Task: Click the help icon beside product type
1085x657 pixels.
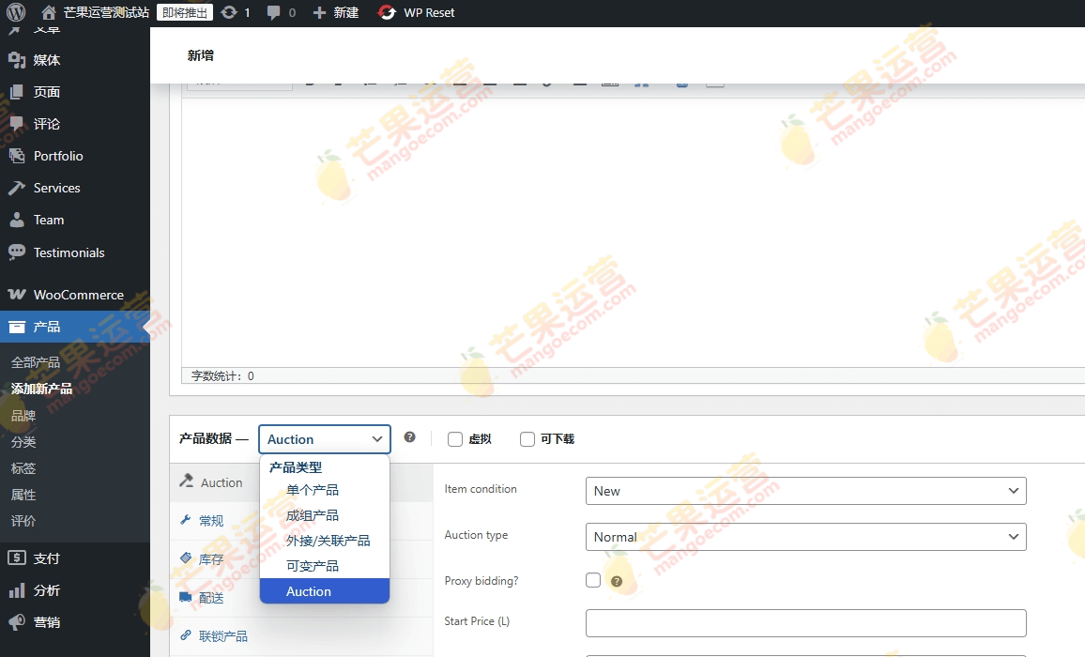Action: (409, 436)
